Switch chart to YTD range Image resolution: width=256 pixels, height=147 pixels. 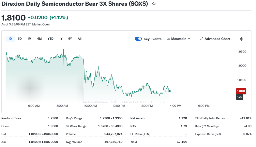[x=50, y=39]
